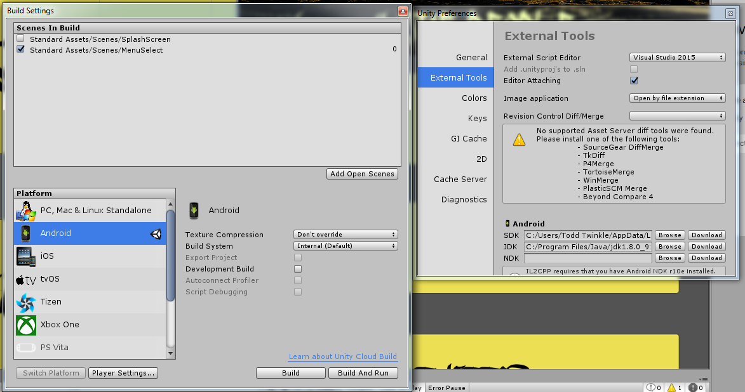This screenshot has height=392, width=745.
Task: Open the Revision Control Diff/Merge dropdown
Action: [678, 116]
